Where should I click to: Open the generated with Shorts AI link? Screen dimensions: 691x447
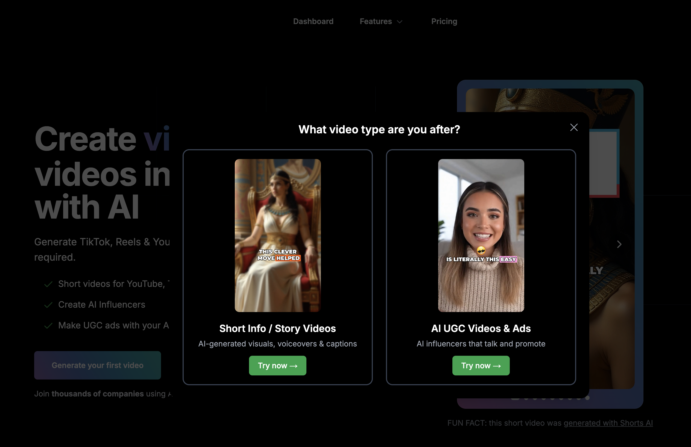(x=608, y=423)
